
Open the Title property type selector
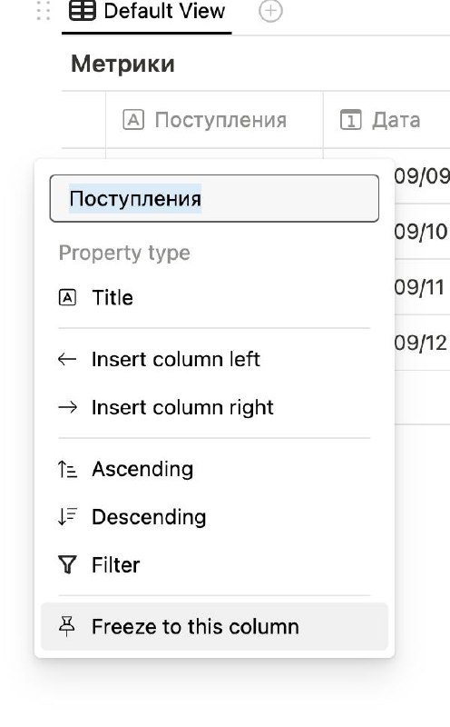pyautogui.click(x=214, y=298)
